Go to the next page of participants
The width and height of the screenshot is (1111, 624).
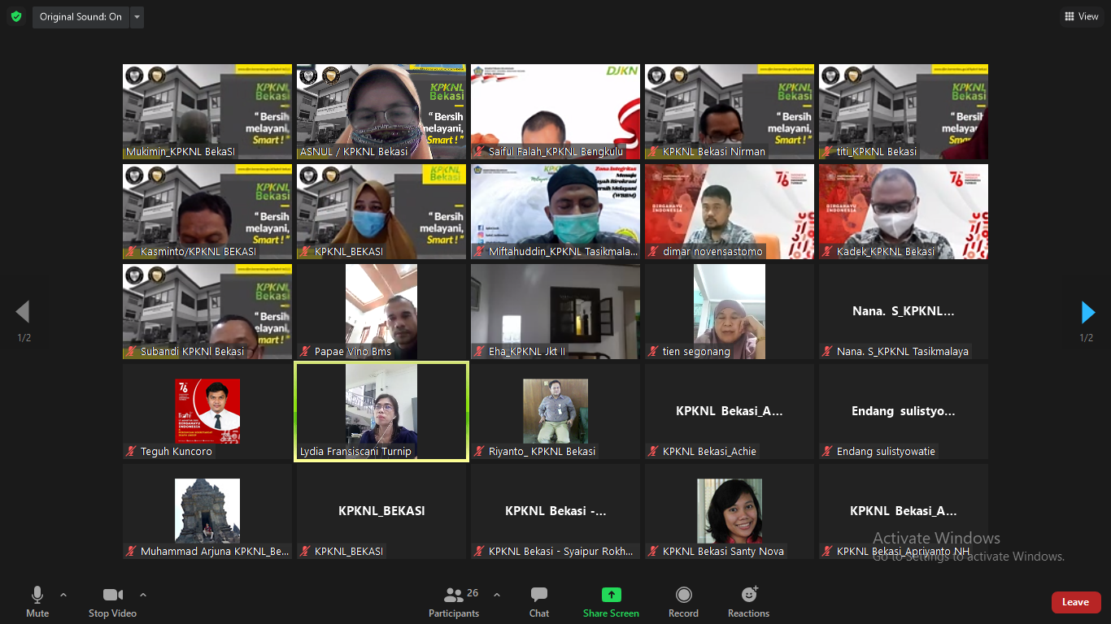pos(1087,312)
